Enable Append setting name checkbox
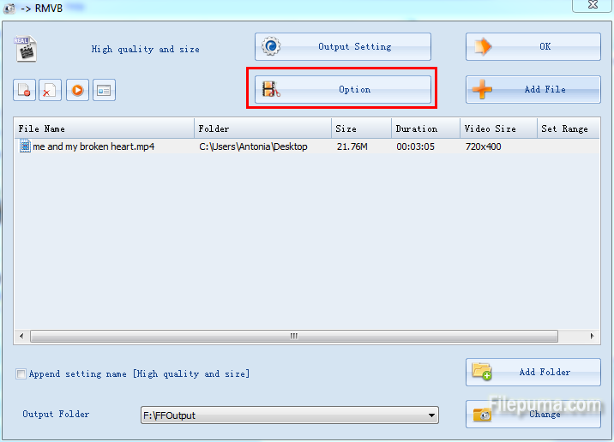The width and height of the screenshot is (614, 442). click(x=21, y=374)
